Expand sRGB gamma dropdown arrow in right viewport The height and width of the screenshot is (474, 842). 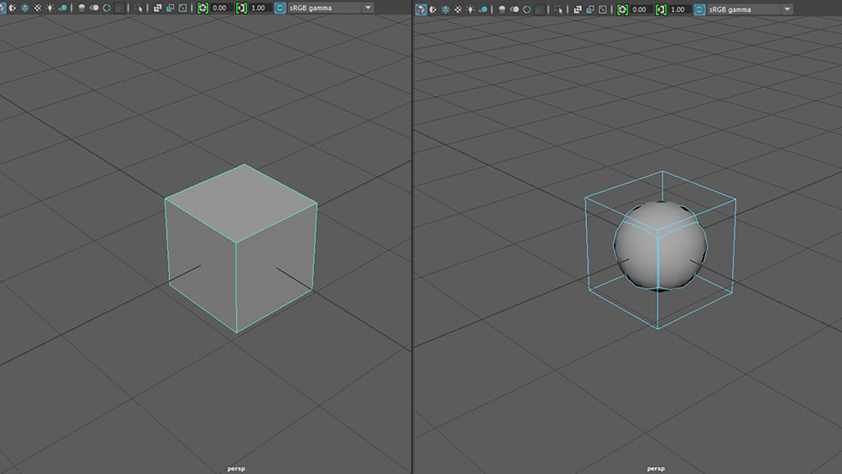(787, 9)
